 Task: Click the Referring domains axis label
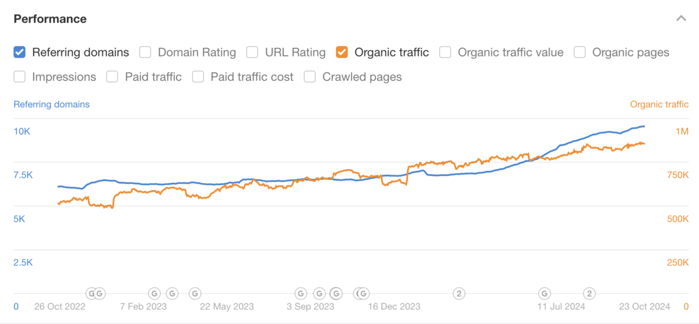(51, 104)
